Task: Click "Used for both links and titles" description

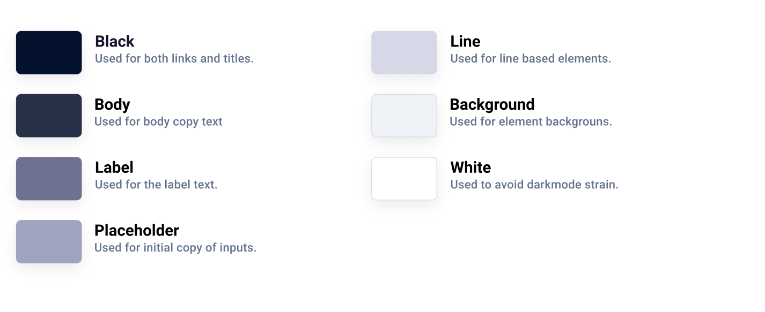Action: click(174, 59)
